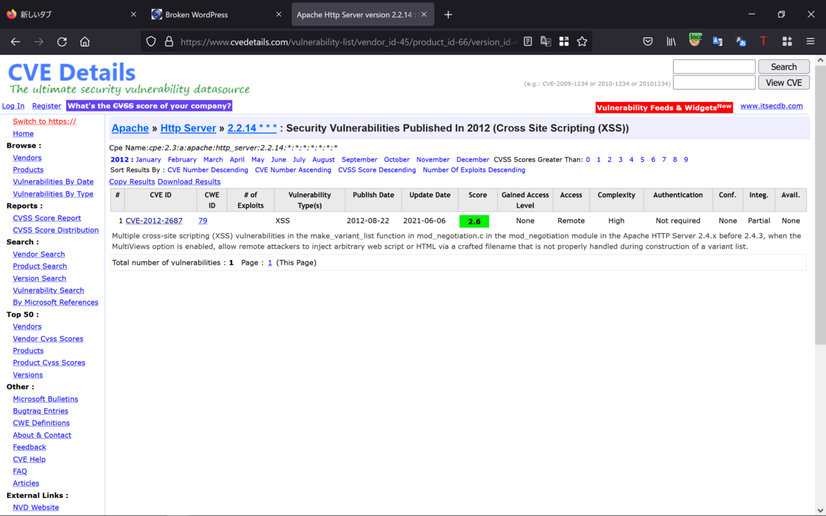Click the tracking protection shield icon
Viewport: 826px width, 516px height.
click(151, 41)
